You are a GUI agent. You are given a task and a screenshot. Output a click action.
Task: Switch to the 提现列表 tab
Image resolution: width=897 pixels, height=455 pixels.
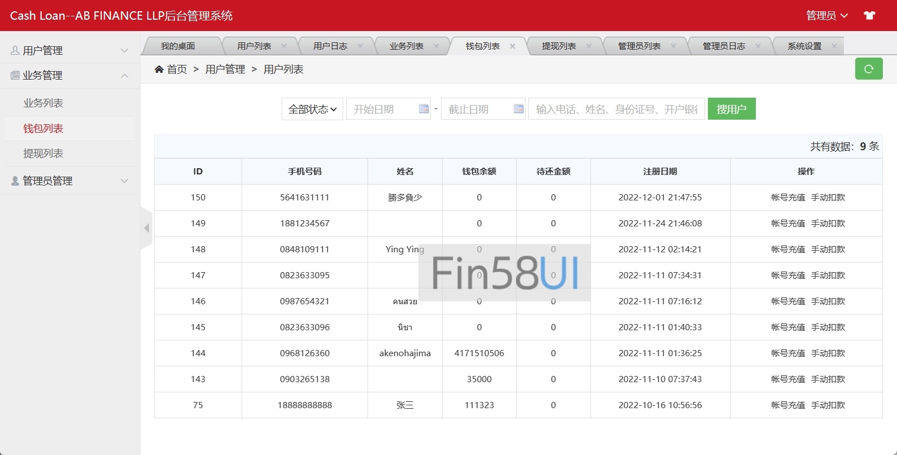click(x=558, y=46)
